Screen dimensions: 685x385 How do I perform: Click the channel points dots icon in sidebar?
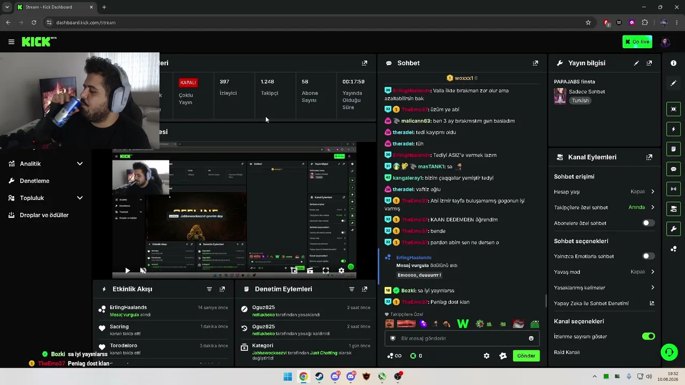(673, 249)
